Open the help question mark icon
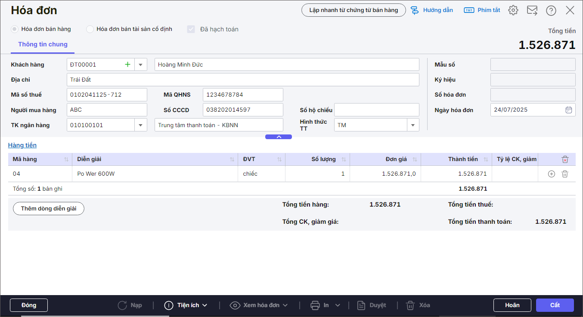This screenshot has height=317, width=583. pos(551,10)
